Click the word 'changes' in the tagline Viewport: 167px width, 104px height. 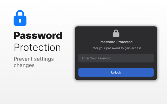point(24,65)
